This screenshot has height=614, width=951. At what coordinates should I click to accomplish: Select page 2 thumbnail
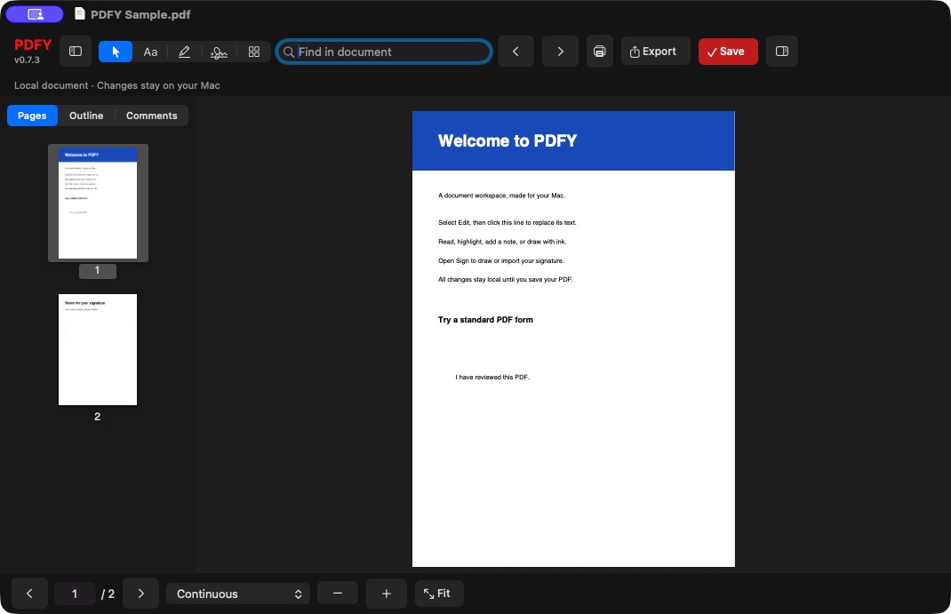(98, 350)
